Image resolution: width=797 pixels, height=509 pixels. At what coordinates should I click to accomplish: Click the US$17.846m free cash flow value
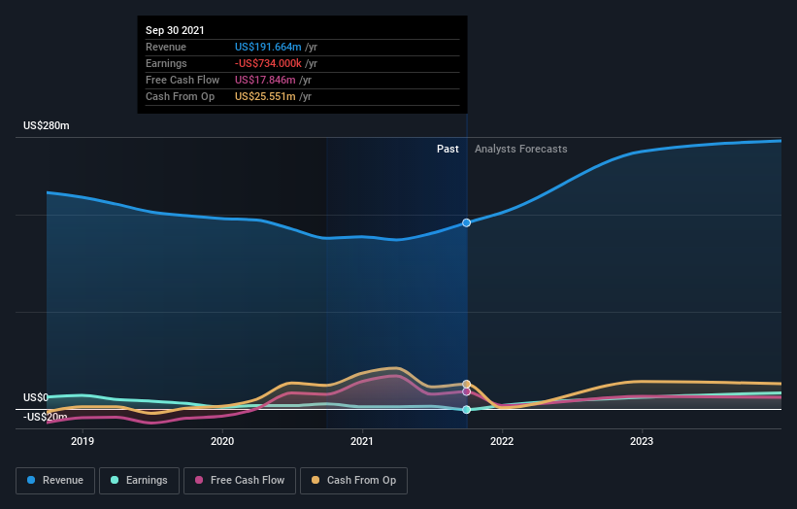click(265, 80)
